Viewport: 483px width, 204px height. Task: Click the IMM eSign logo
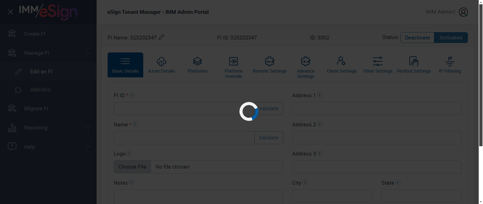[48, 12]
